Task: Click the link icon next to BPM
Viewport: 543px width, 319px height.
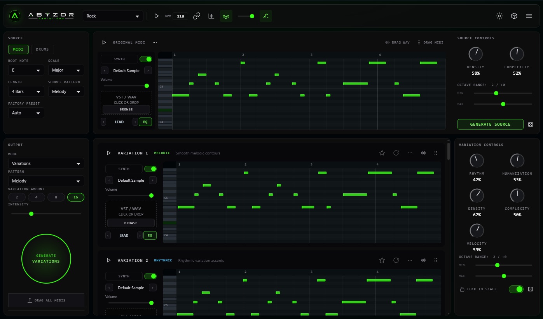Action: (197, 16)
